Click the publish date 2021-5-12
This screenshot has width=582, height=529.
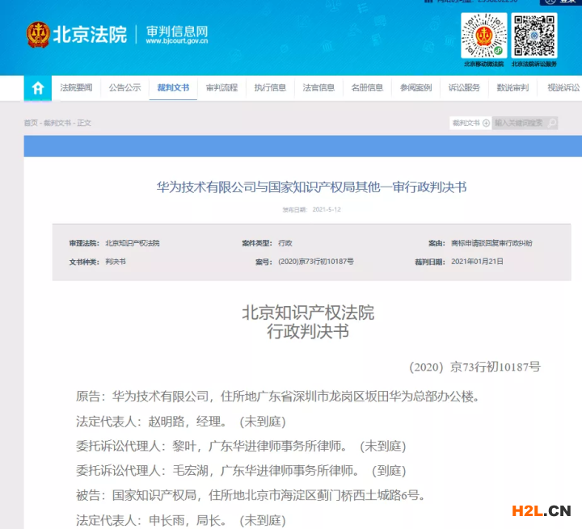point(327,210)
